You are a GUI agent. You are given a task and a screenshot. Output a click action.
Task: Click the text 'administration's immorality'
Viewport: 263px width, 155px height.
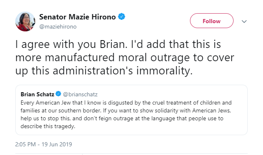coord(123,71)
